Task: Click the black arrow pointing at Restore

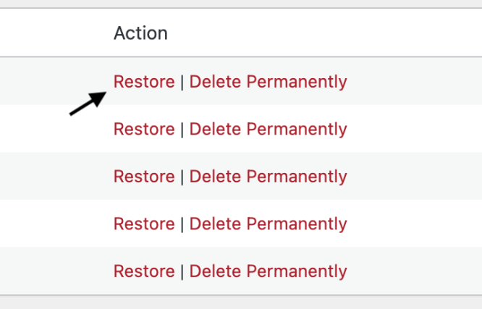Action: (88, 103)
